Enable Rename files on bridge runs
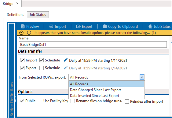The width and height of the screenshot is (172, 118). point(73,101)
